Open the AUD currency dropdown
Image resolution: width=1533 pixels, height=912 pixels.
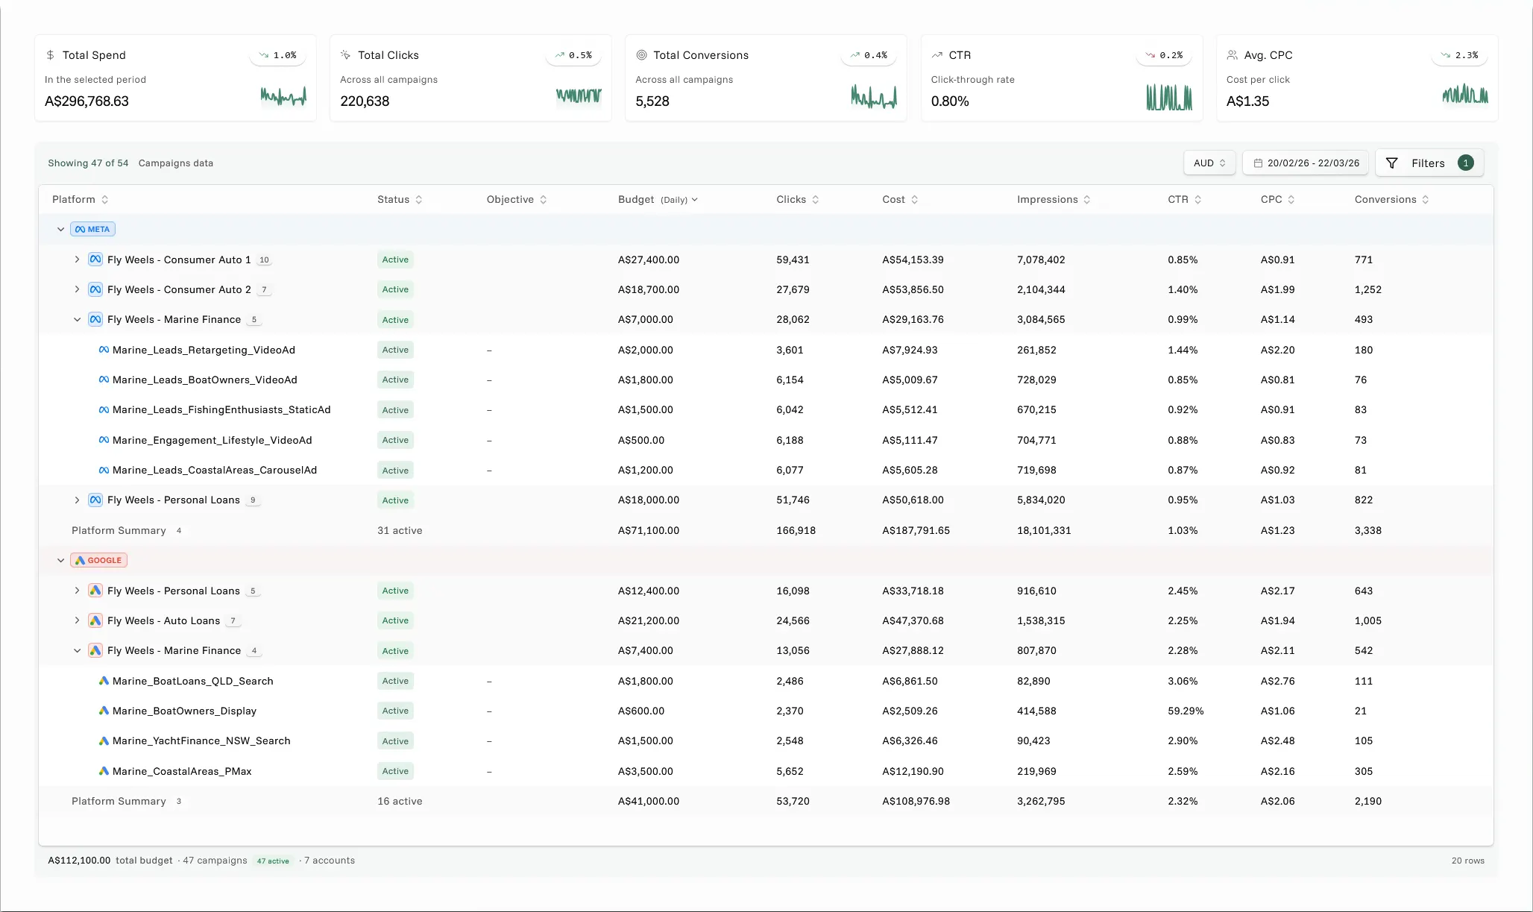1209,163
